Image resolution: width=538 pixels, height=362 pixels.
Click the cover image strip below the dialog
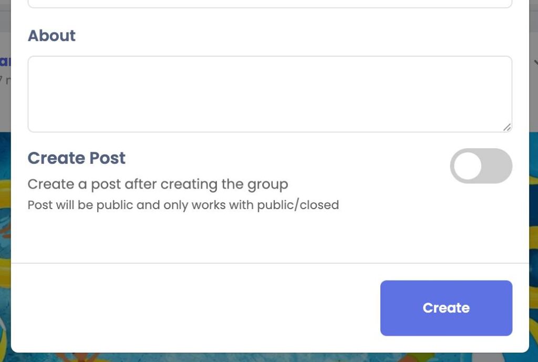pyautogui.click(x=270, y=358)
